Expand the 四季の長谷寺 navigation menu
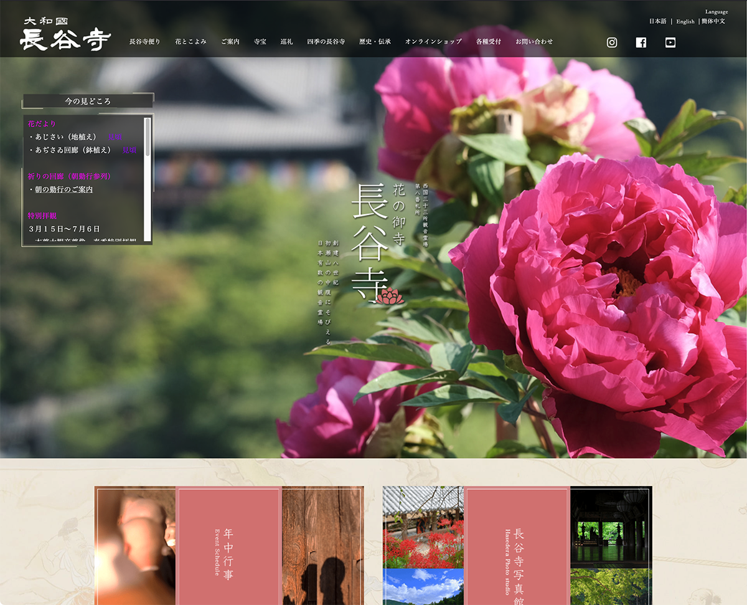Image resolution: width=747 pixels, height=605 pixels. tap(326, 42)
